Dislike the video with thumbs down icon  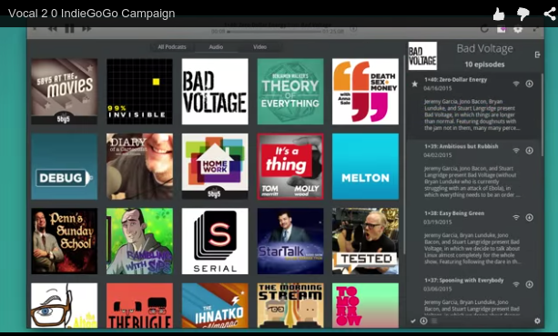[523, 15]
